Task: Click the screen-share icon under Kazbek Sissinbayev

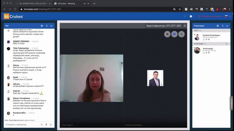Action: (x=204, y=40)
